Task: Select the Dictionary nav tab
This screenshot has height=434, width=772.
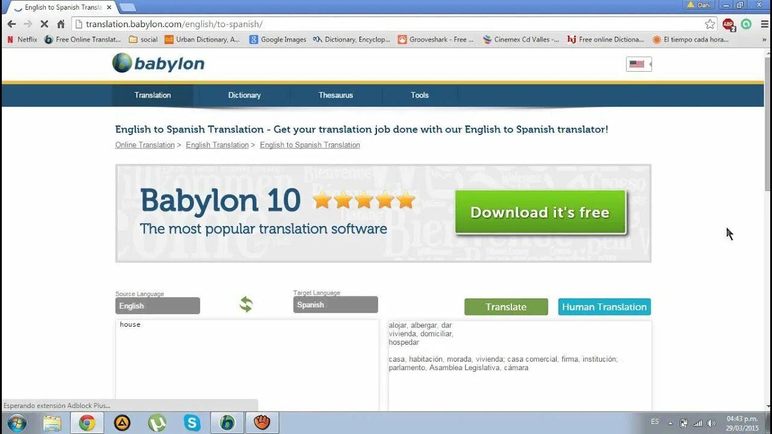Action: [x=244, y=95]
